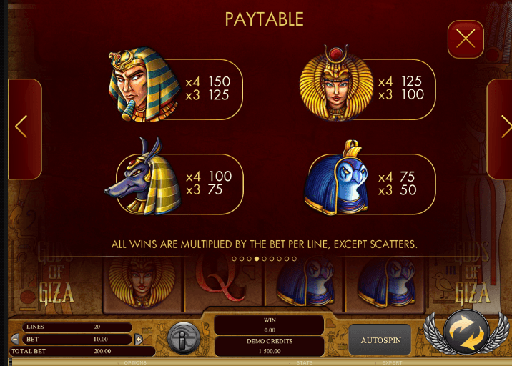Click the Lines value field
This screenshot has height=366, width=512.
click(x=77, y=327)
